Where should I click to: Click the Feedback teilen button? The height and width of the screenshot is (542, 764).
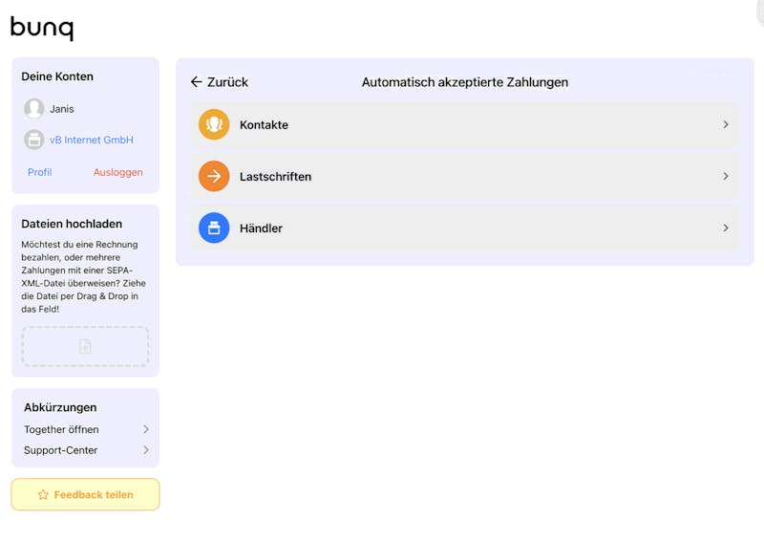[85, 494]
